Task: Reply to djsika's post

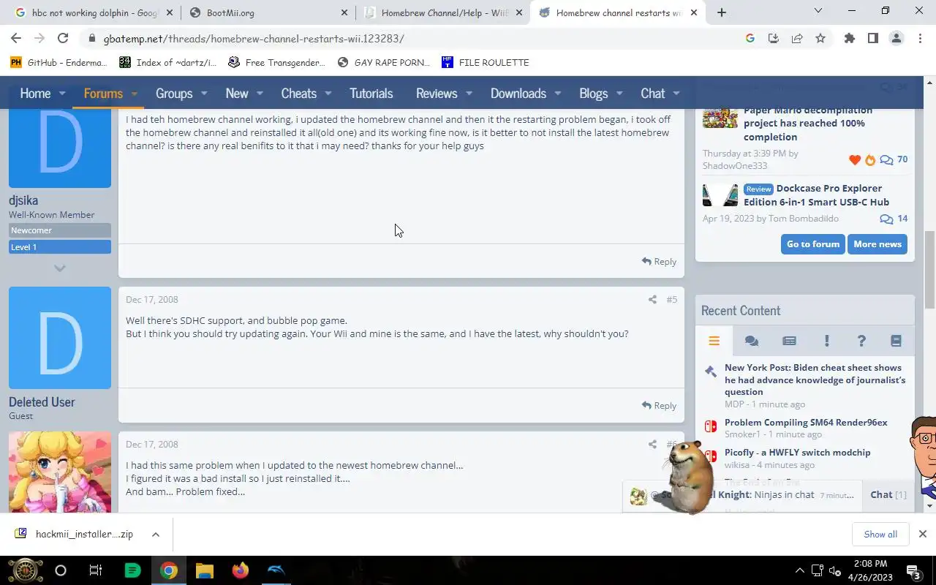Action: 659,261
